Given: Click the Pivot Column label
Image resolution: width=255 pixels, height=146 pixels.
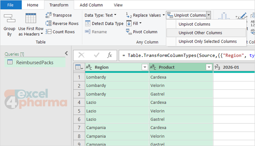Looking at the screenshot, I should coord(145,32).
